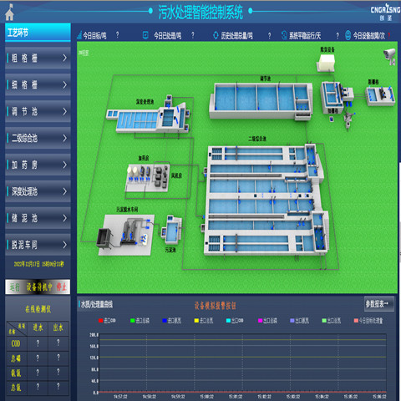
Task: Click the 设备模拟报警按钮 alarm button
Action: (x=216, y=306)
